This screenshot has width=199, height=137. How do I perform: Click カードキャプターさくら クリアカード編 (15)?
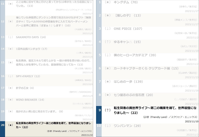click(146, 68)
